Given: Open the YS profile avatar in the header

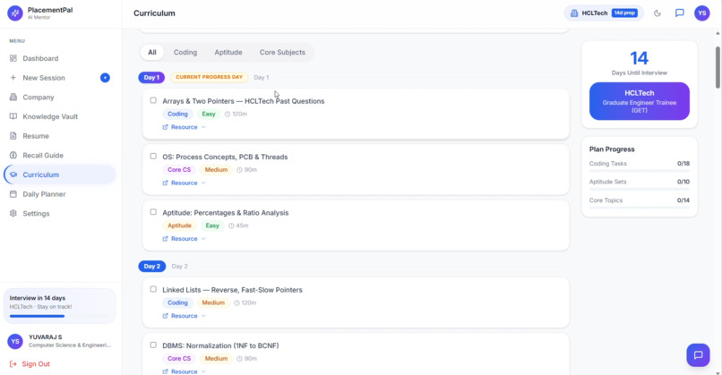Looking at the screenshot, I should coord(701,13).
